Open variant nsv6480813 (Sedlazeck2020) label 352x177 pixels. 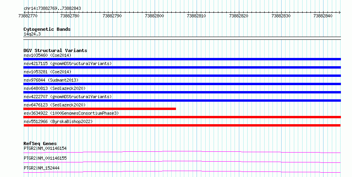point(55,88)
